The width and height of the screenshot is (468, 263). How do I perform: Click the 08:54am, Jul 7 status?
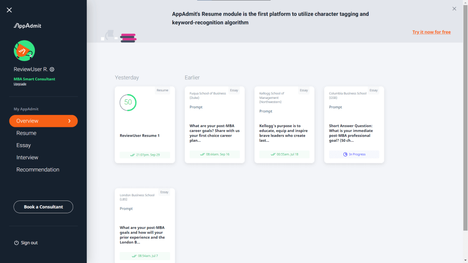pos(145,256)
